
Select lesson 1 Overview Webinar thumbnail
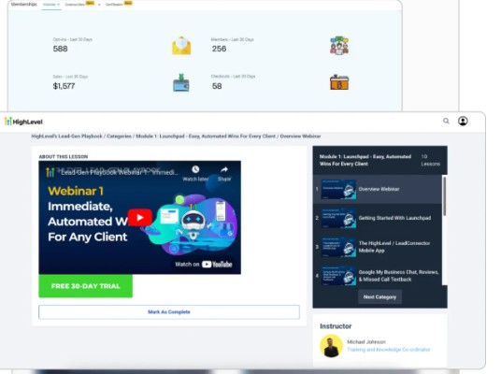click(338, 189)
